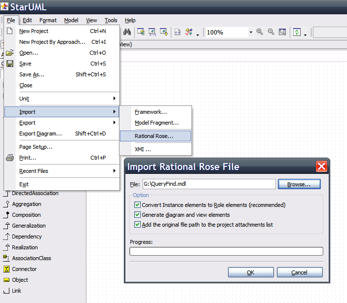This screenshot has height=303, width=347.
Task: Uncheck Convert Instance elements to Role elements
Action: coord(137,205)
